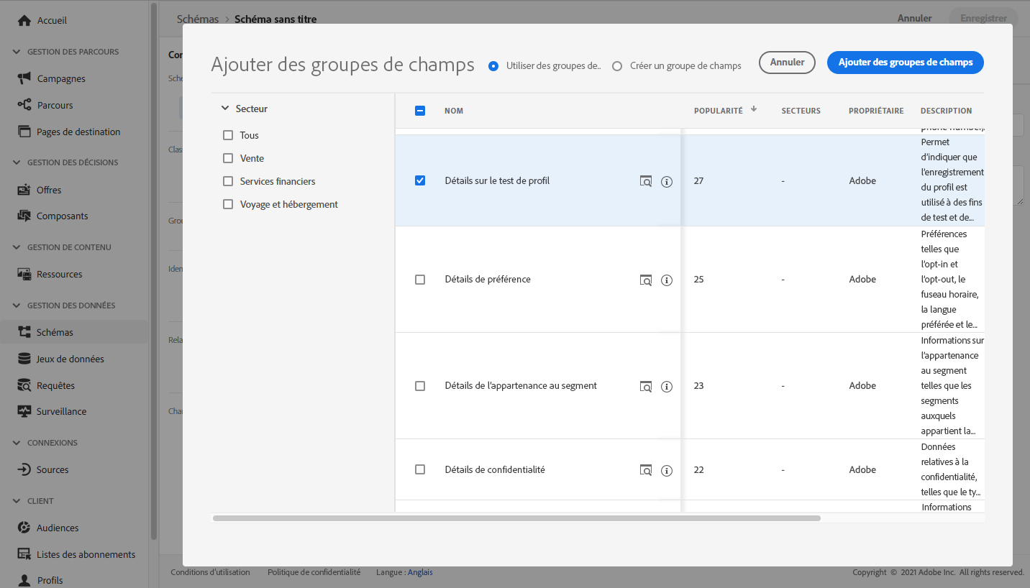Click the Jeux de données database icon

[x=24, y=359]
